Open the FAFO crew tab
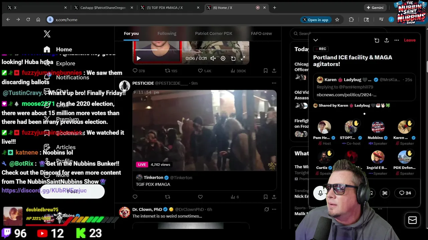This screenshot has width=428, height=240. click(x=261, y=33)
